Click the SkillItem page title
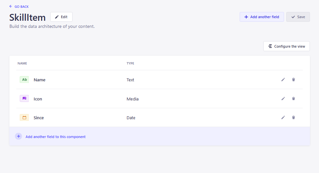Viewport: 319px width, 173px height. point(28,17)
